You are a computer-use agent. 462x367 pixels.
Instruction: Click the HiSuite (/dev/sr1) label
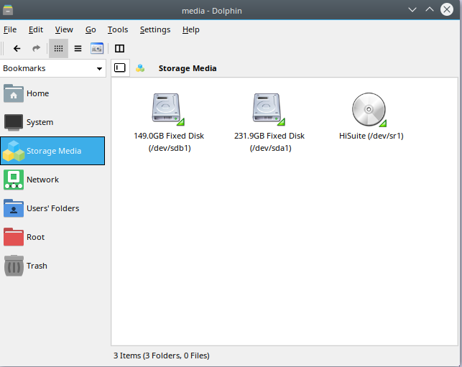(371, 136)
